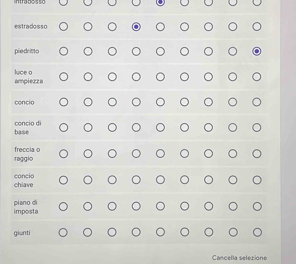Pick the last radio in the concio row

point(257,102)
